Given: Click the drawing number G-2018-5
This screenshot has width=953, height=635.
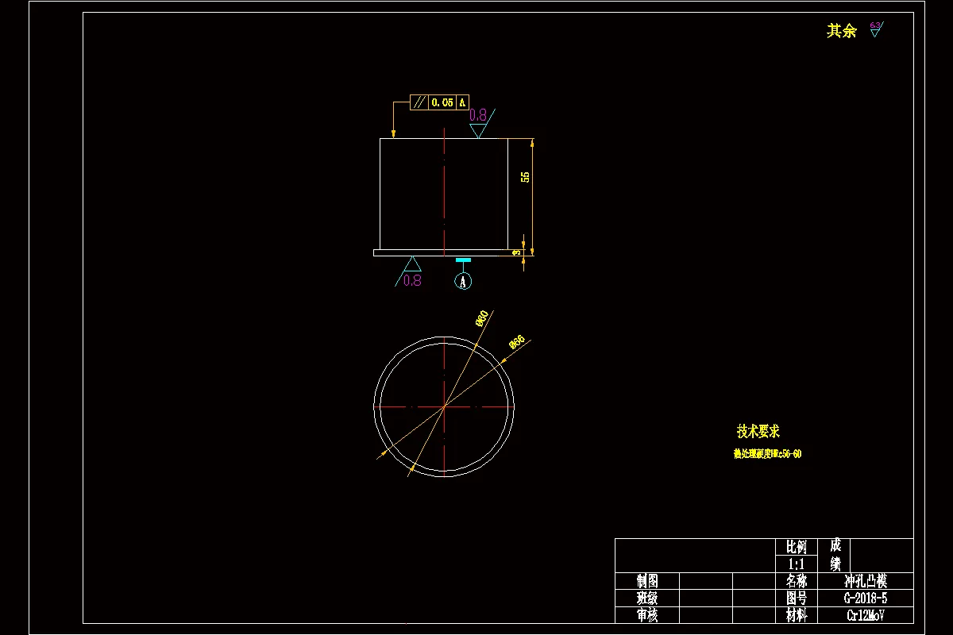Looking at the screenshot, I should pos(866,598).
